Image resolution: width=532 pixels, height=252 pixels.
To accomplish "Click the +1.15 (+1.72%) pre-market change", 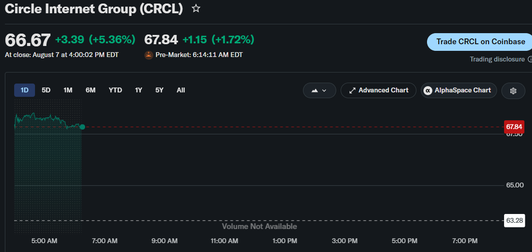I will point(218,40).
